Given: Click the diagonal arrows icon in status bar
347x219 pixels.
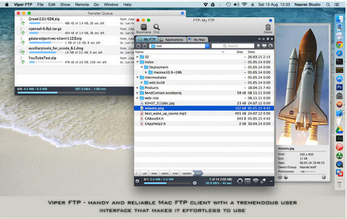Looking at the screenshot, I should (263, 181).
